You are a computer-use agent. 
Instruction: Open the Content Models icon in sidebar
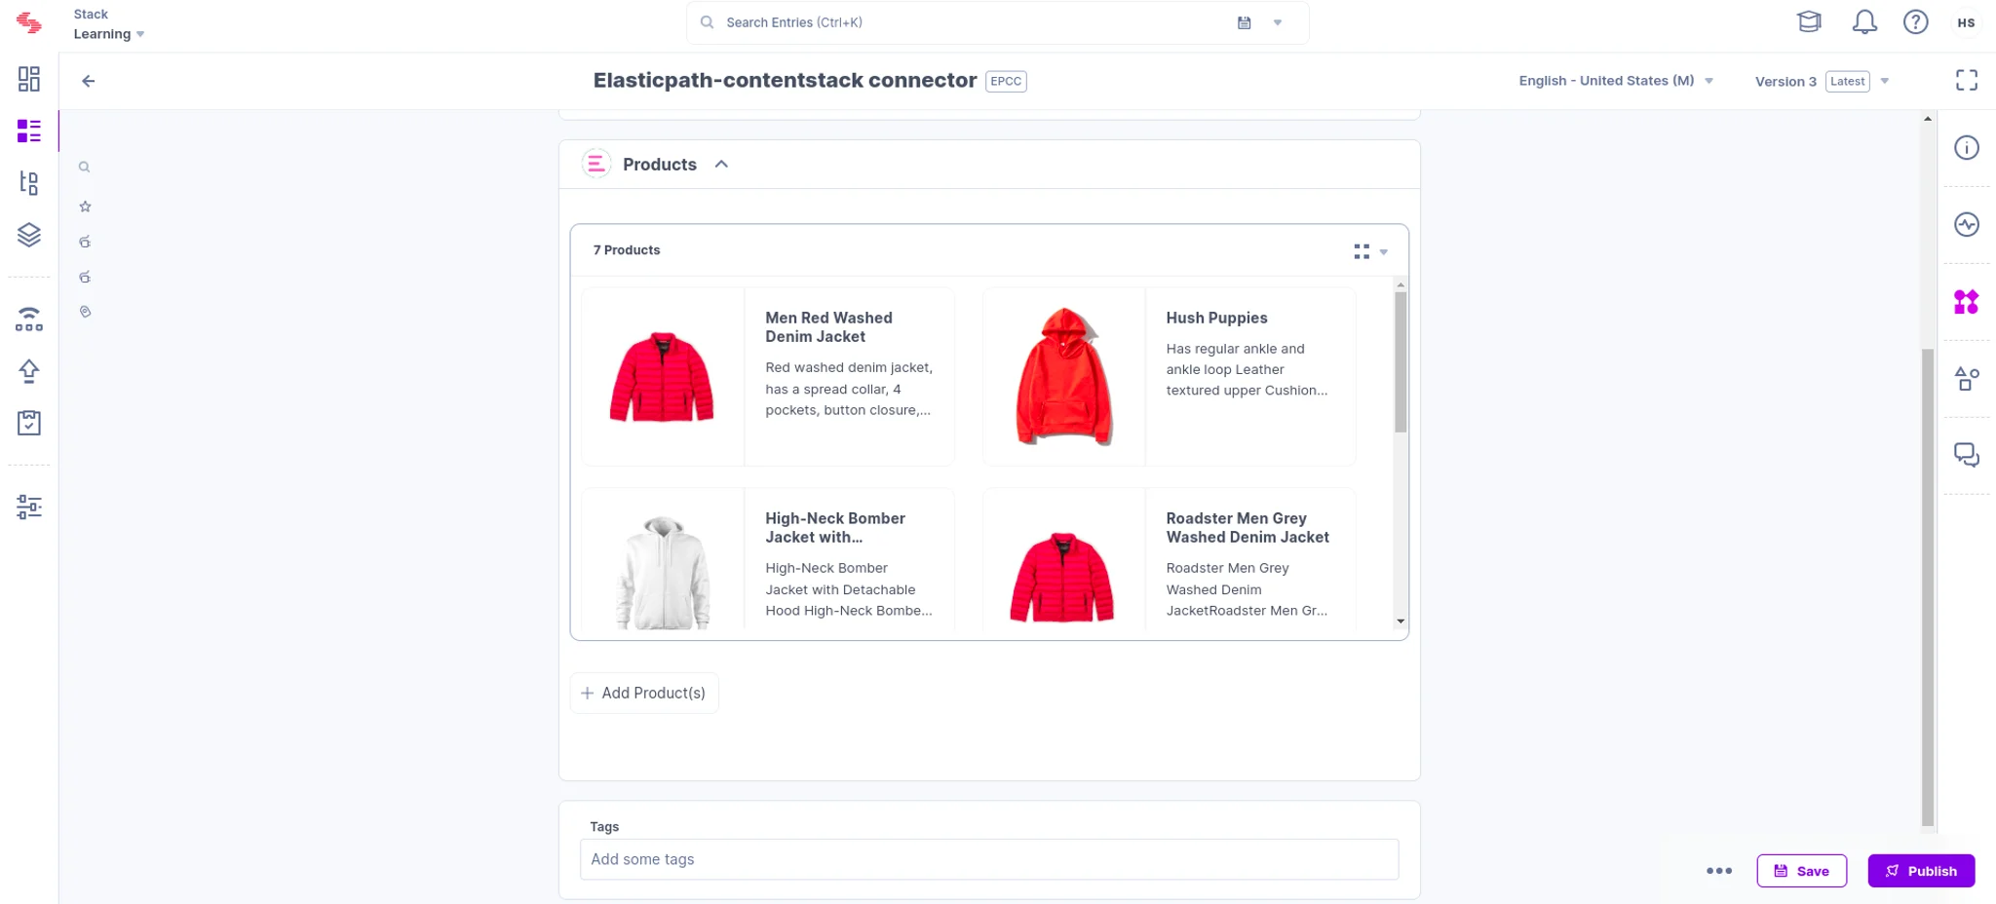pos(29,182)
